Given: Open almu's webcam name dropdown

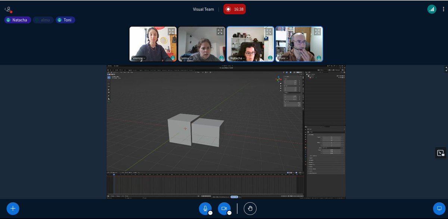Looking at the screenshot, I should coord(187,58).
